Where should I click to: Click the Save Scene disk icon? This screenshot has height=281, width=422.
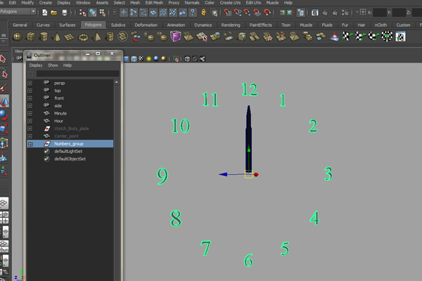pyautogui.click(x=64, y=13)
